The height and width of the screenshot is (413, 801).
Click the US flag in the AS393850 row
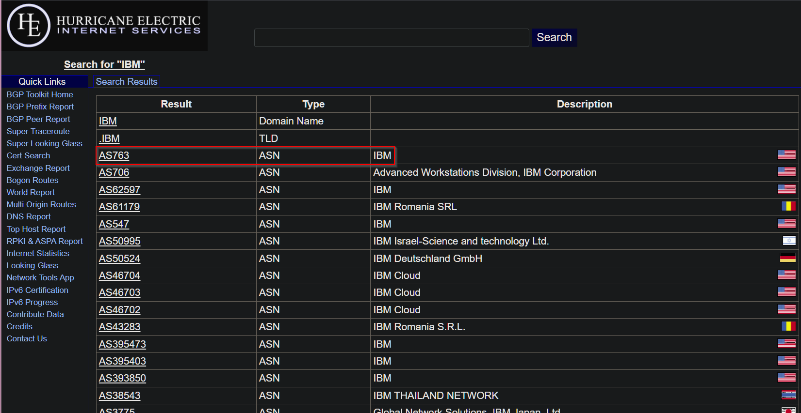(786, 378)
